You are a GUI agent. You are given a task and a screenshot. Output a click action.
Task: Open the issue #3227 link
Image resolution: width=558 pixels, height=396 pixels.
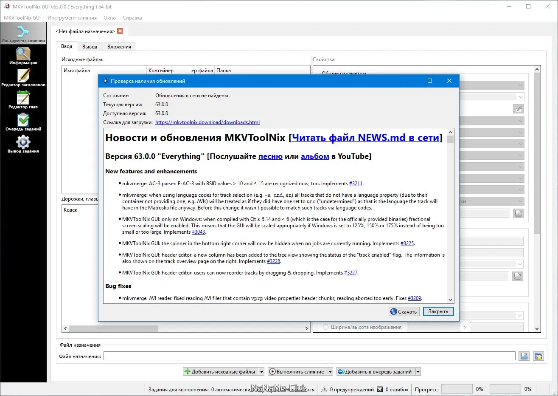[x=351, y=273]
